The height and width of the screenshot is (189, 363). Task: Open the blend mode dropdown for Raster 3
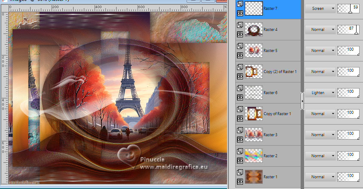tap(320, 135)
